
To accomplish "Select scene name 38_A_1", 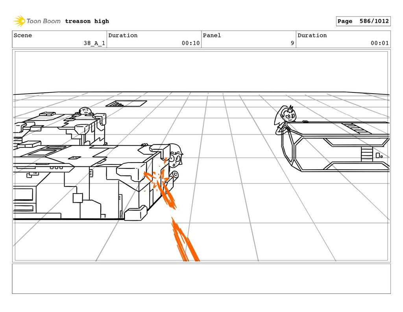I will point(94,43).
